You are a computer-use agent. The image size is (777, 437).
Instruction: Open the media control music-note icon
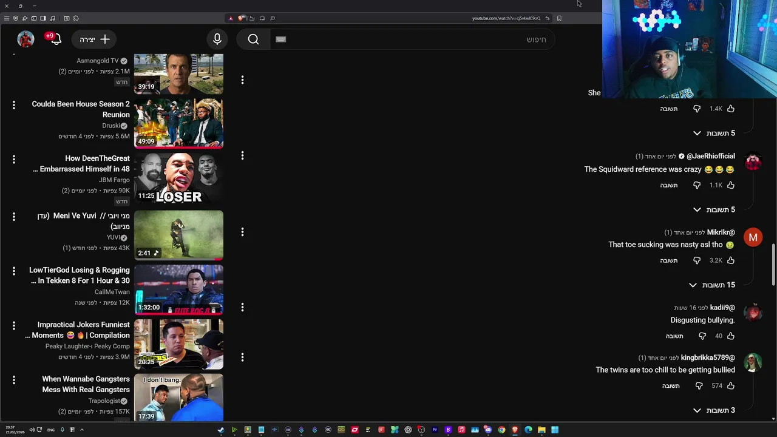point(52,18)
